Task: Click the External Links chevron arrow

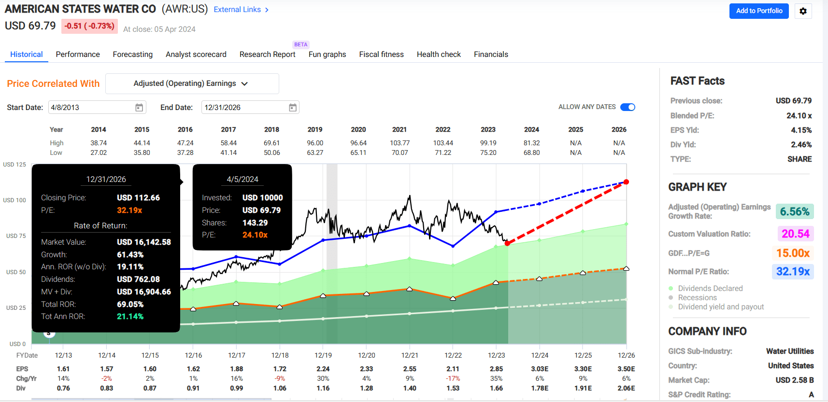Action: (267, 10)
